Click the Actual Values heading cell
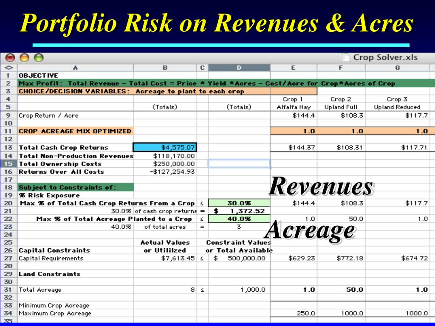Viewport: 435px width, 326px height. tap(165, 242)
